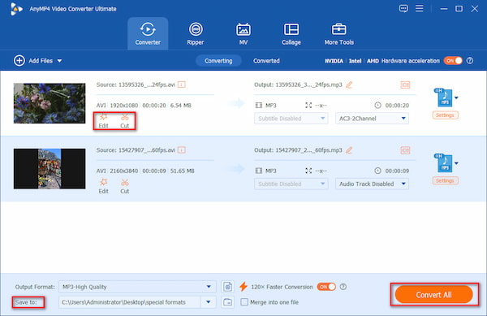Click the AnyMP4 app logo
This screenshot has width=487, height=316.
(x=16, y=9)
